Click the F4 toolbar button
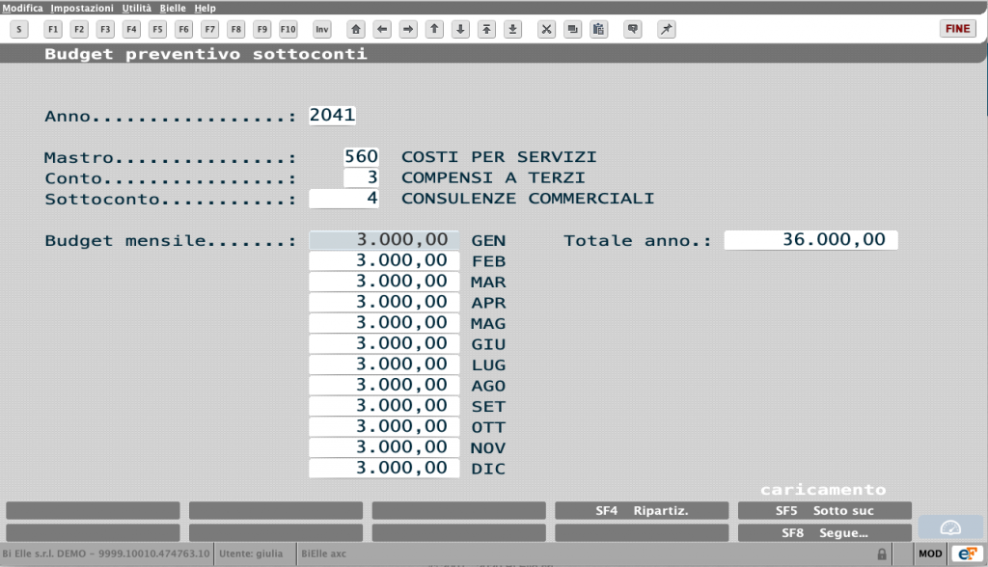The width and height of the screenshot is (988, 567). (x=131, y=29)
